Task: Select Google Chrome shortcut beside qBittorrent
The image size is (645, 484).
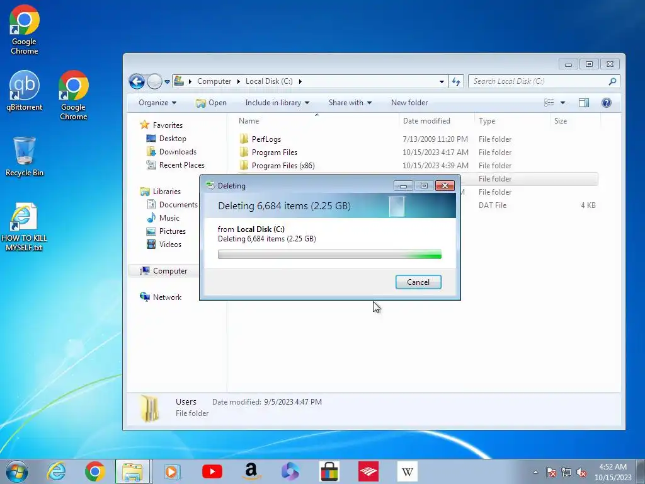Action: 73,96
